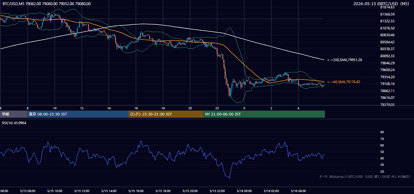Image resolution: width=414 pixels, height=194 pixels.
Task: Click RSI scale value 60
Action: 382,145
